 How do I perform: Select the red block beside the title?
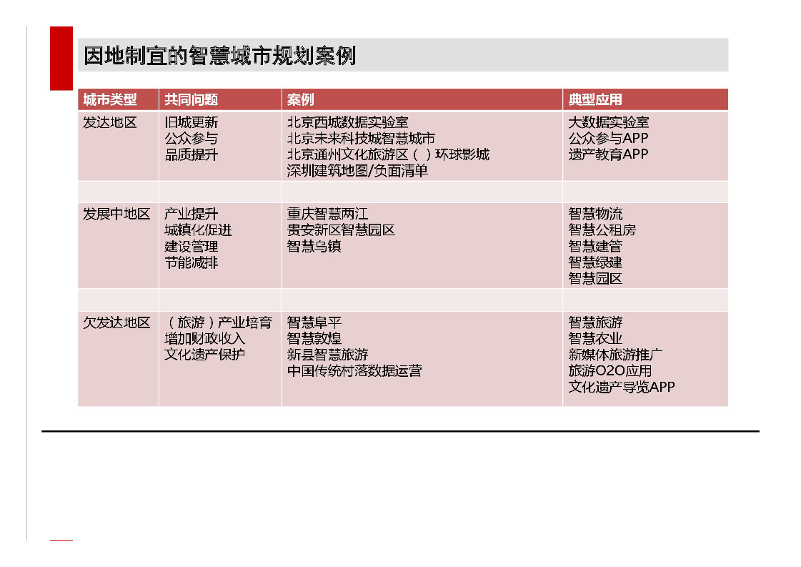pos(61,58)
